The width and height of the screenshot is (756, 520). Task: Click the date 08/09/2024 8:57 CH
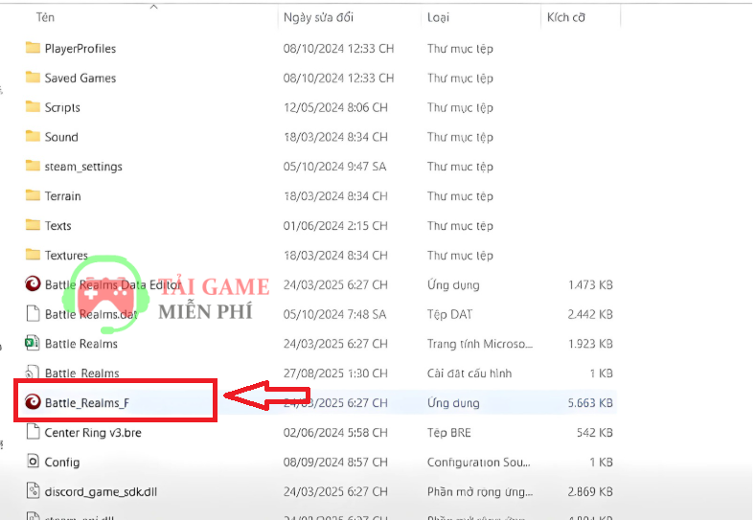click(335, 463)
